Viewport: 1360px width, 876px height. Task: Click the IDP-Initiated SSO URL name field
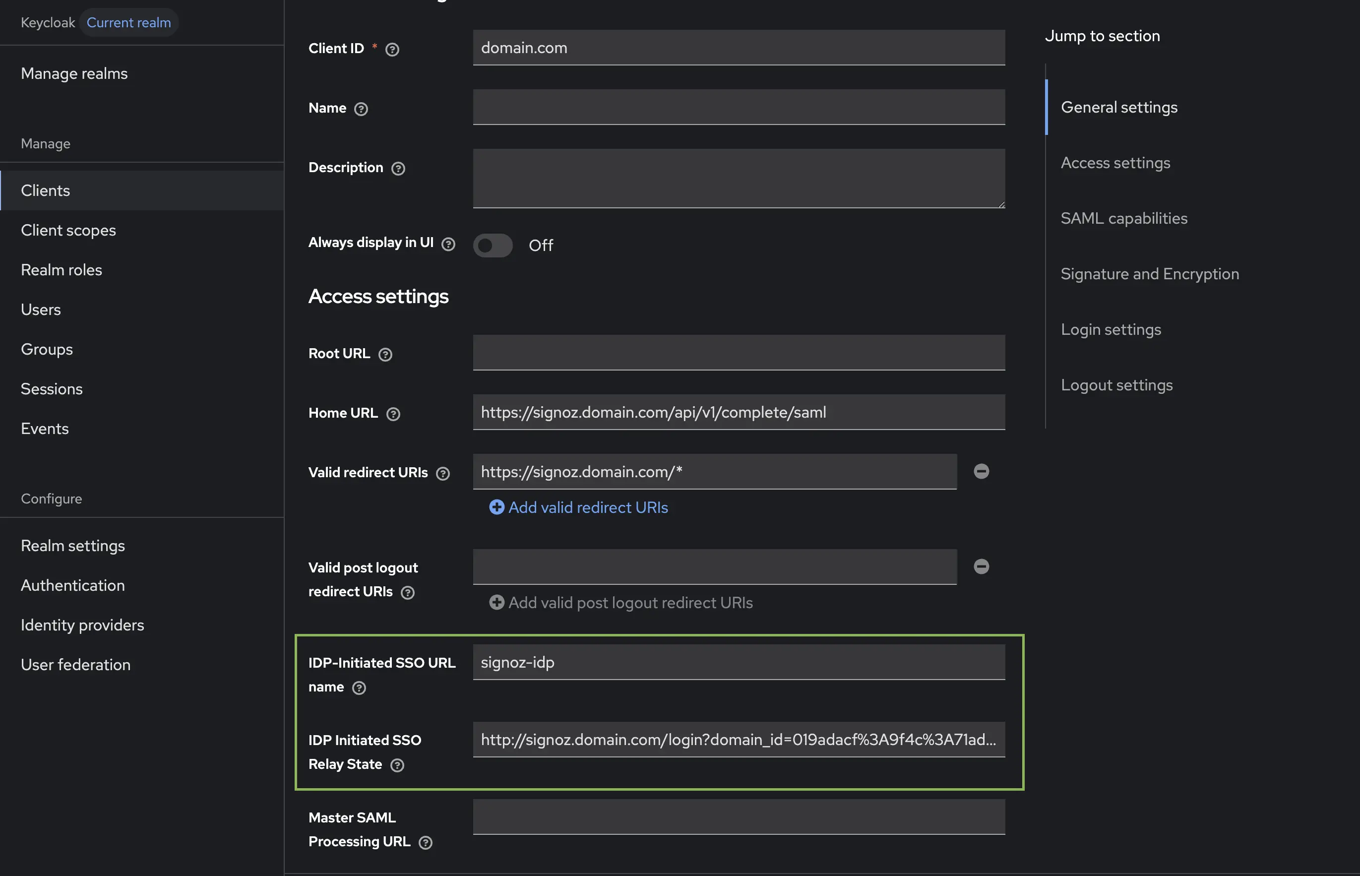[739, 662]
